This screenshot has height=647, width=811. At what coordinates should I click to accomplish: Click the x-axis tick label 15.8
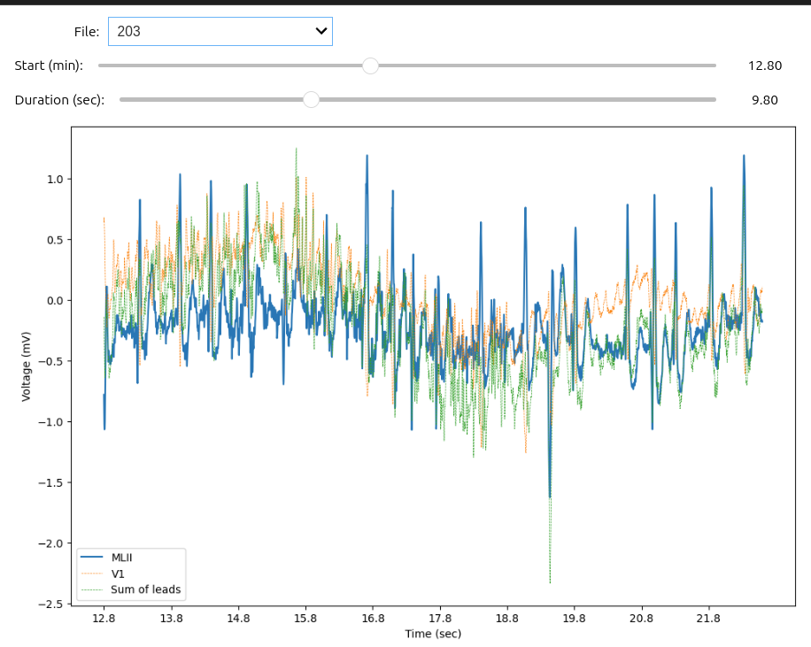[305, 619]
